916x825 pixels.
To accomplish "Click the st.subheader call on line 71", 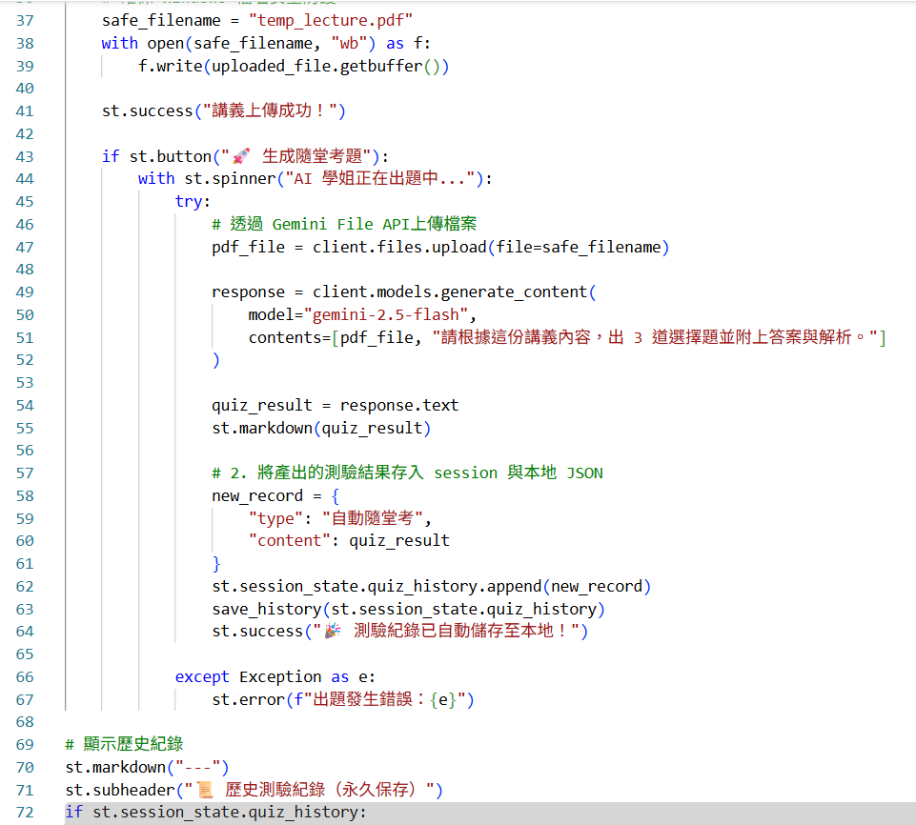I will (x=254, y=790).
